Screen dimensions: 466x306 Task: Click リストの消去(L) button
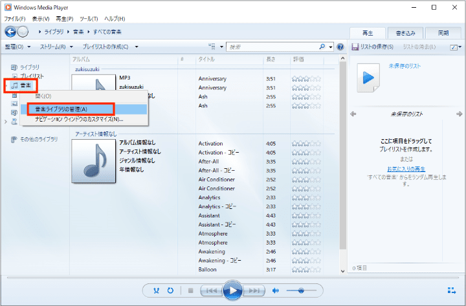[x=419, y=47]
